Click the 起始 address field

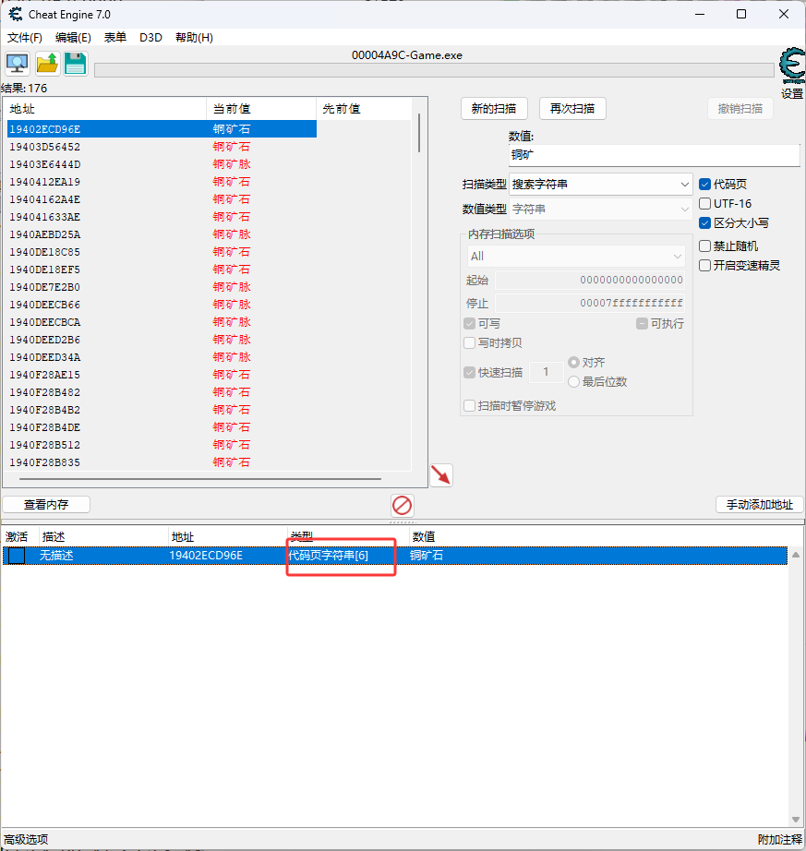(589, 280)
